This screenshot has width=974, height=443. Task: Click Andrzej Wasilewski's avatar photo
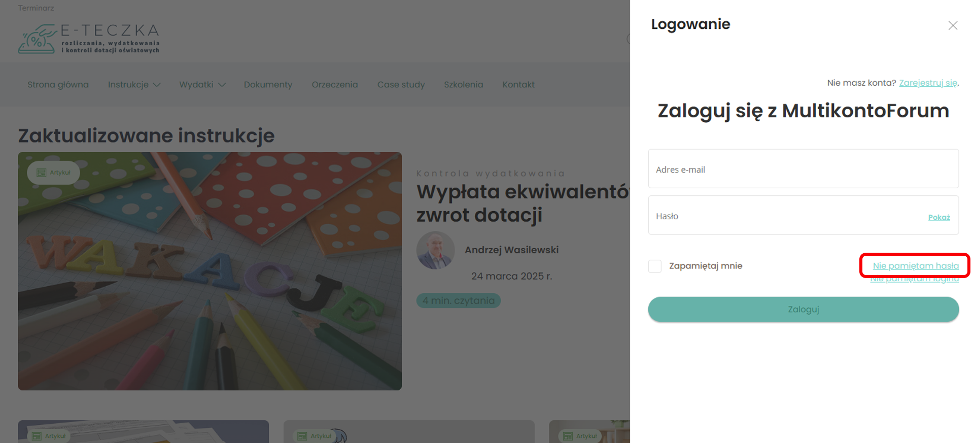(x=435, y=250)
